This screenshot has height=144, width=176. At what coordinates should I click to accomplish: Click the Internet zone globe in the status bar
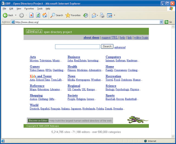click(x=145, y=141)
